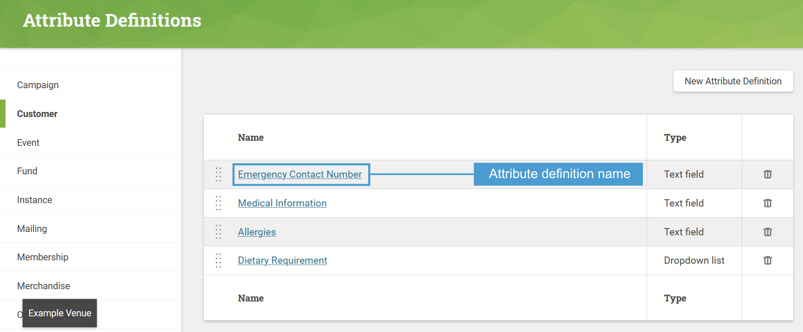
Task: Delete the Emergency Contact Number attribute
Action: tap(767, 174)
